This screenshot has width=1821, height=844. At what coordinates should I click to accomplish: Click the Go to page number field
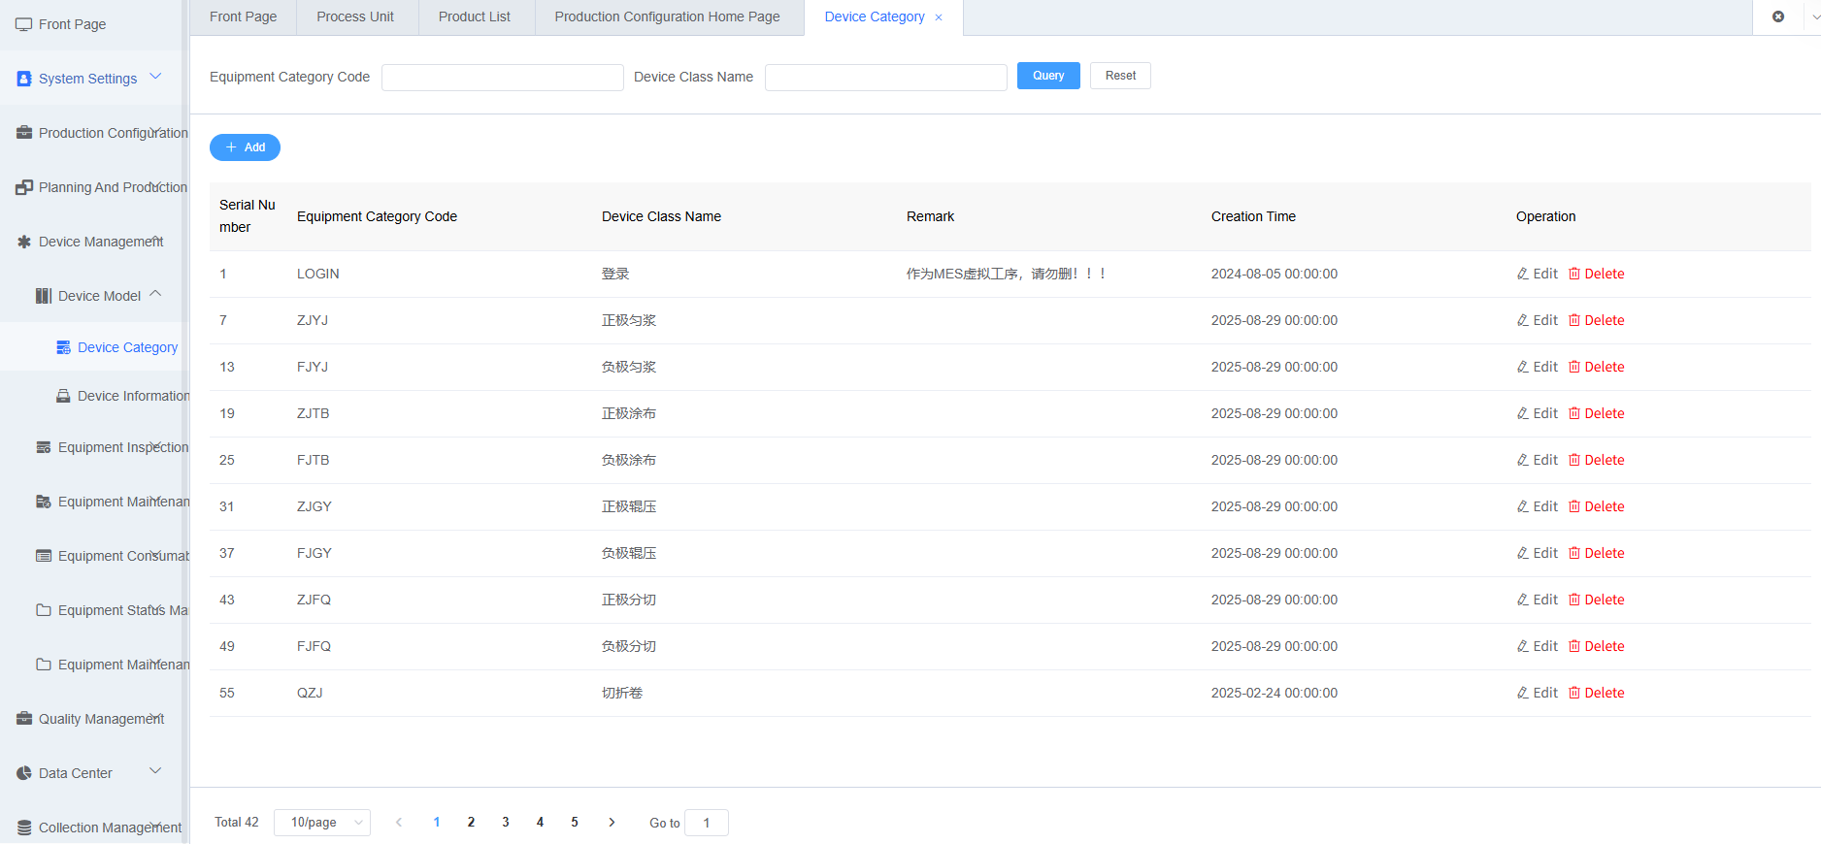coord(707,823)
